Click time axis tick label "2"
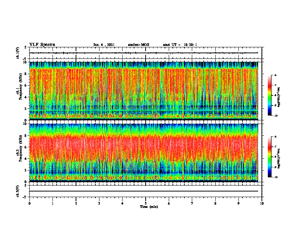This screenshot has height=228, width=295. pos(76,203)
